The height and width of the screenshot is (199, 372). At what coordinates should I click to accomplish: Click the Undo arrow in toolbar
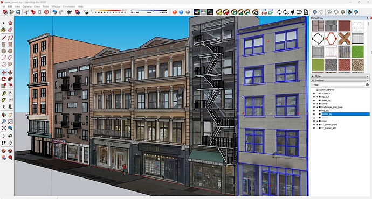[x=54, y=12]
